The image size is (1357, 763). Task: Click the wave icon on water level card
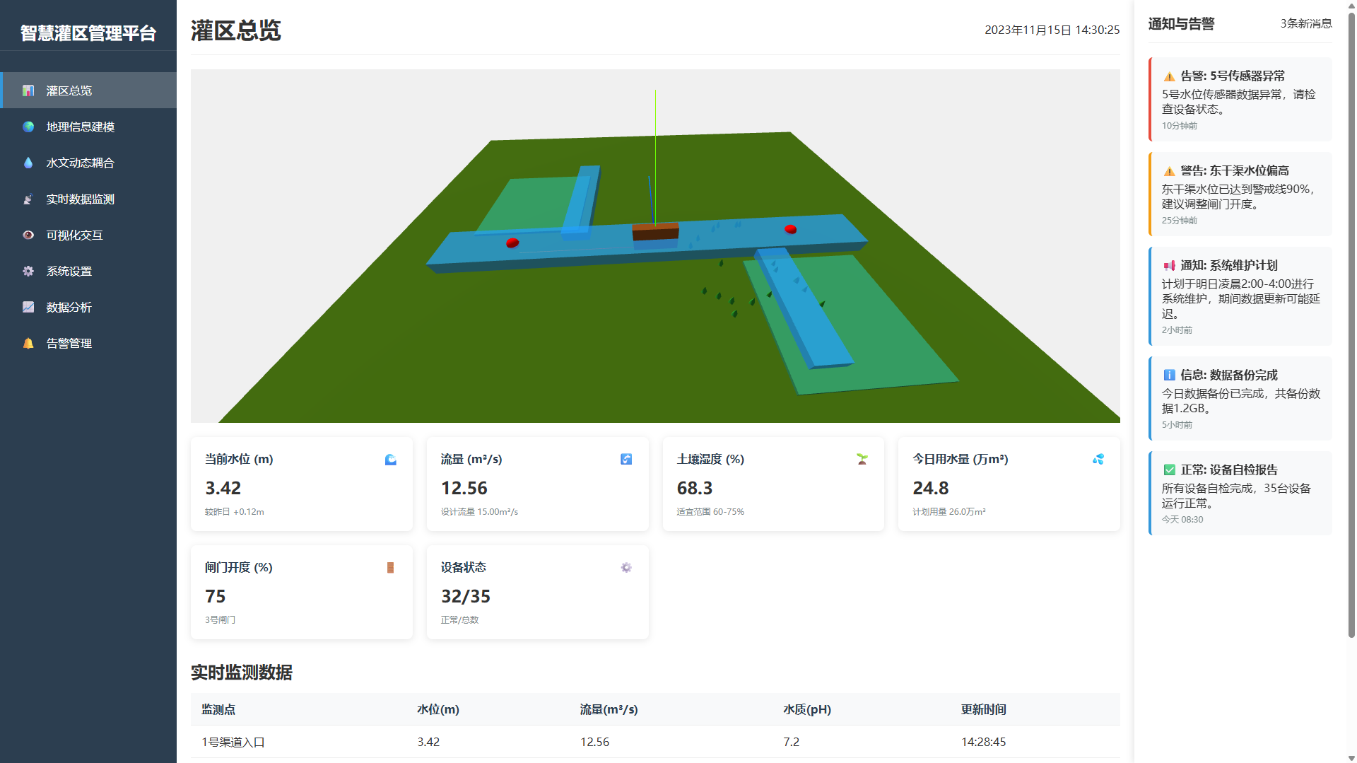click(390, 460)
